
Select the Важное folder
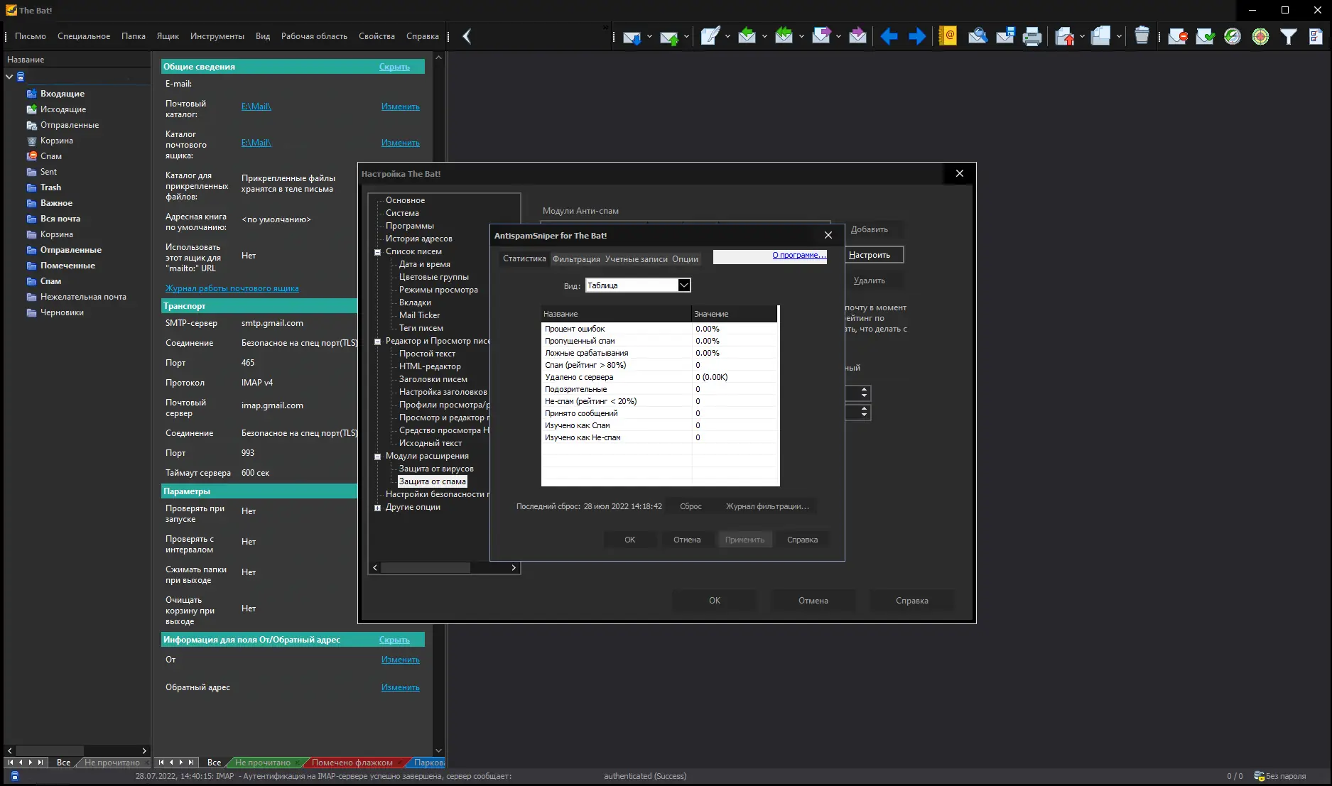pos(56,203)
